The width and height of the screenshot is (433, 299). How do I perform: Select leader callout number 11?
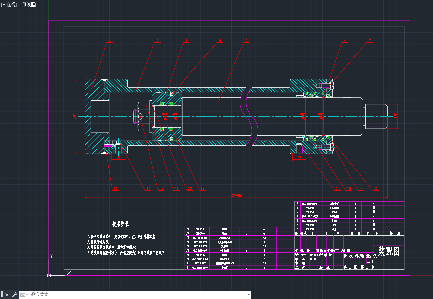(x=338, y=188)
